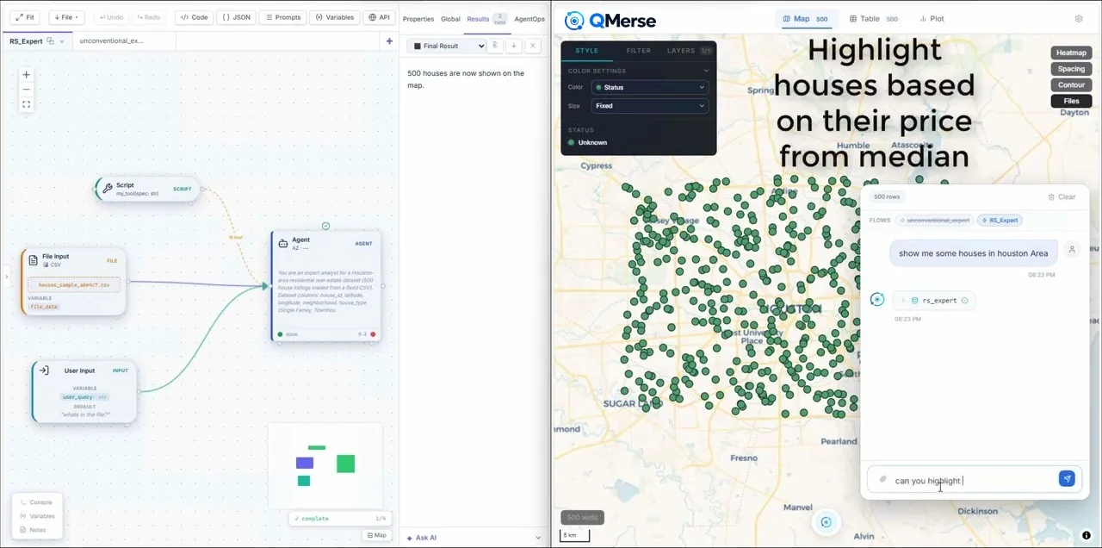The width and height of the screenshot is (1102, 548).
Task: Open the Prompts panel
Action: (x=282, y=17)
